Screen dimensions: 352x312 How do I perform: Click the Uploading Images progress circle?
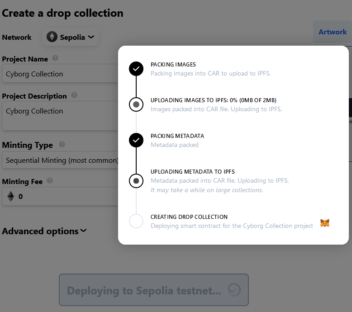pyautogui.click(x=136, y=104)
